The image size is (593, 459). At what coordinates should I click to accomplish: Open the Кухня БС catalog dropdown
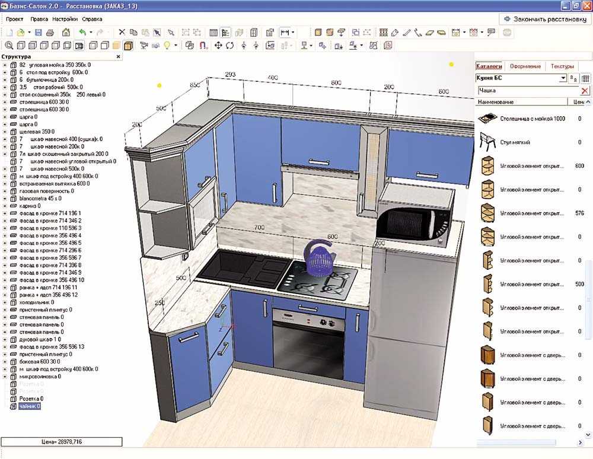coord(563,78)
